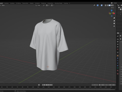Viewport: 122px width, 92px height.
Task: Click the current frame number field
Action: (95, 85)
